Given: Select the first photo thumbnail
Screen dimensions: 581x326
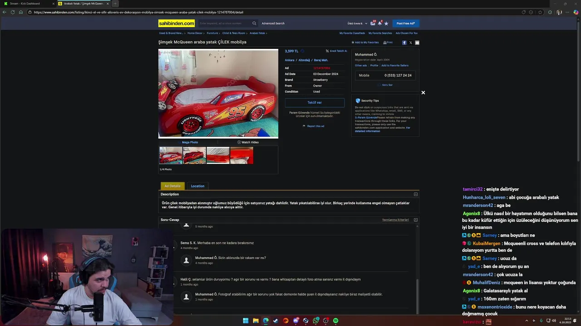Looking at the screenshot, I should [x=171, y=155].
